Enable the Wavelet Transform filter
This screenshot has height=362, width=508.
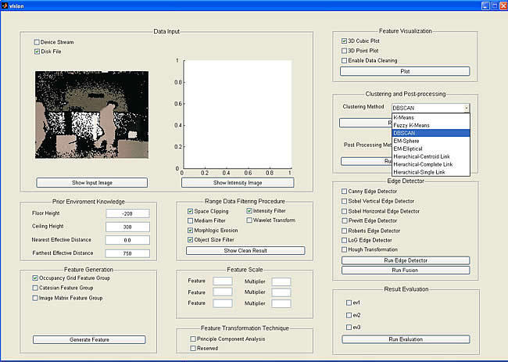click(249, 220)
